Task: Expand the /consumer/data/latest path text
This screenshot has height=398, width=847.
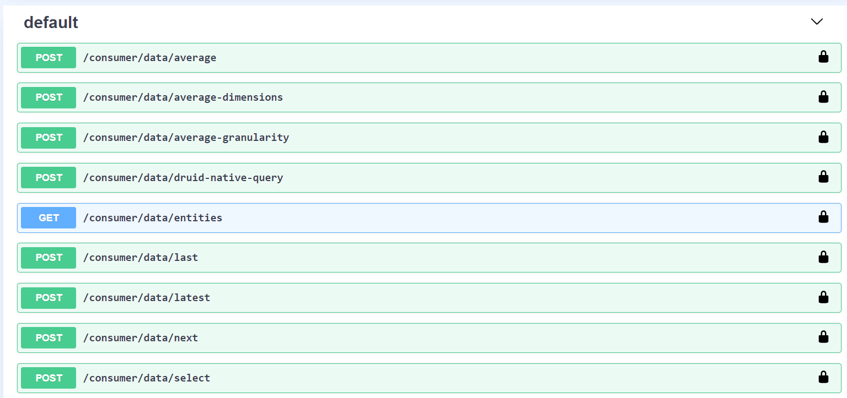Action: 147,298
